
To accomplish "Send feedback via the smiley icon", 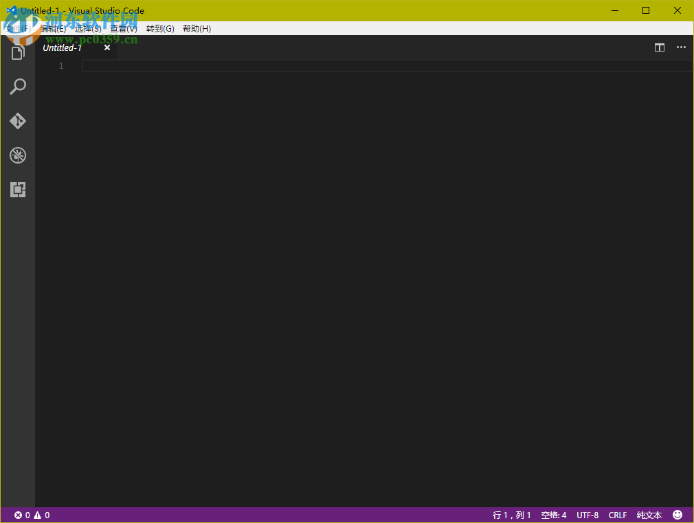I will tap(677, 514).
